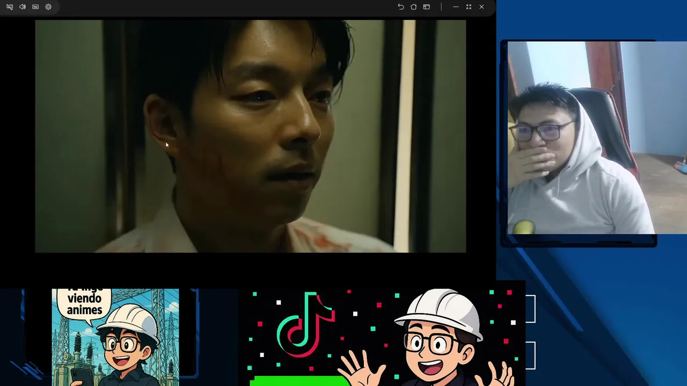Minimize the mirroring window
The width and height of the screenshot is (687, 386).
click(x=456, y=7)
